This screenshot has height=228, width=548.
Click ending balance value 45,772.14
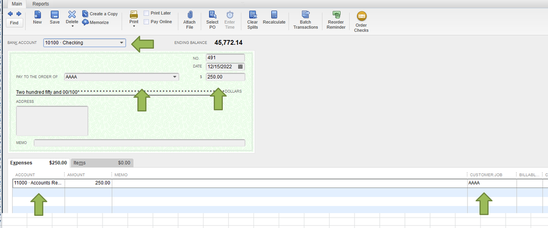(x=229, y=43)
